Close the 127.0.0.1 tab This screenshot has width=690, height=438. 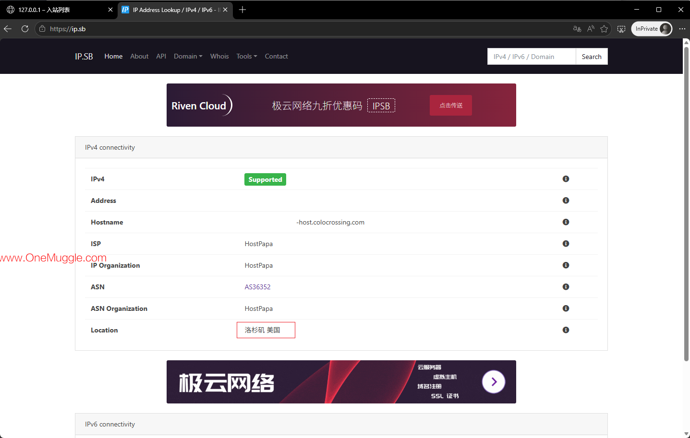tap(110, 10)
